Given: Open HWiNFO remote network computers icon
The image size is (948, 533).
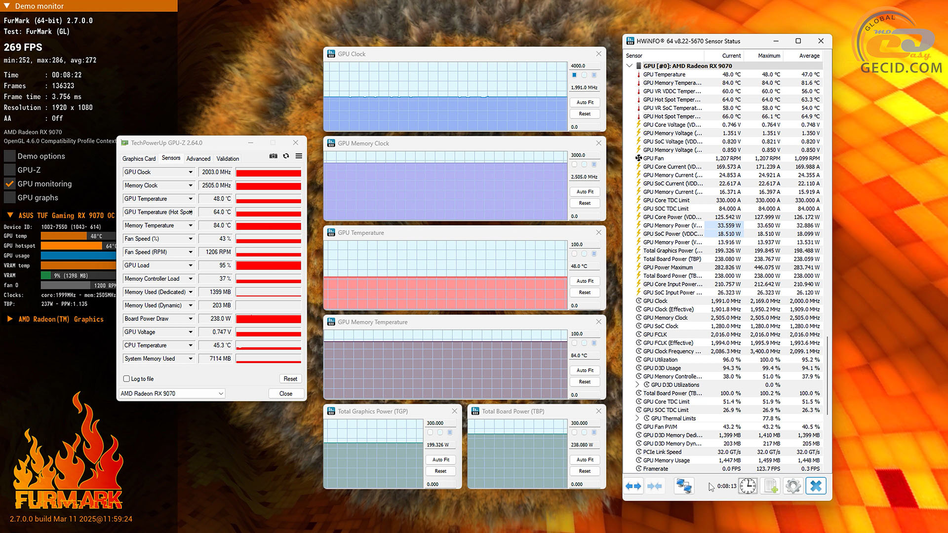Looking at the screenshot, I should point(684,486).
